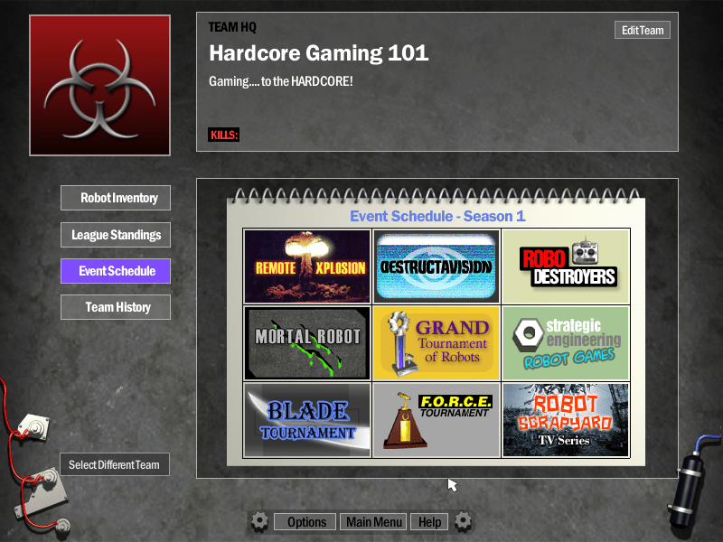Pick the Strategic Engineering Robot Games

pyautogui.click(x=565, y=343)
